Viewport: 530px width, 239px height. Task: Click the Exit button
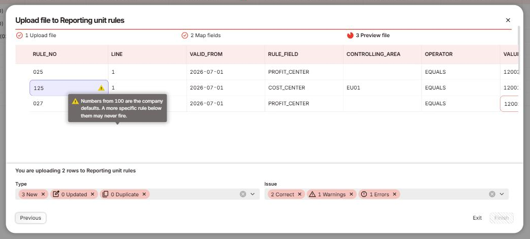478,218
